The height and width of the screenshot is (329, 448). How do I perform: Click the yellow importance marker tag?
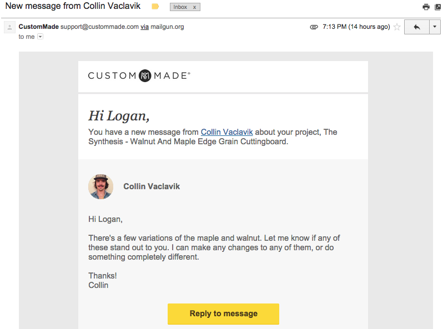[155, 6]
